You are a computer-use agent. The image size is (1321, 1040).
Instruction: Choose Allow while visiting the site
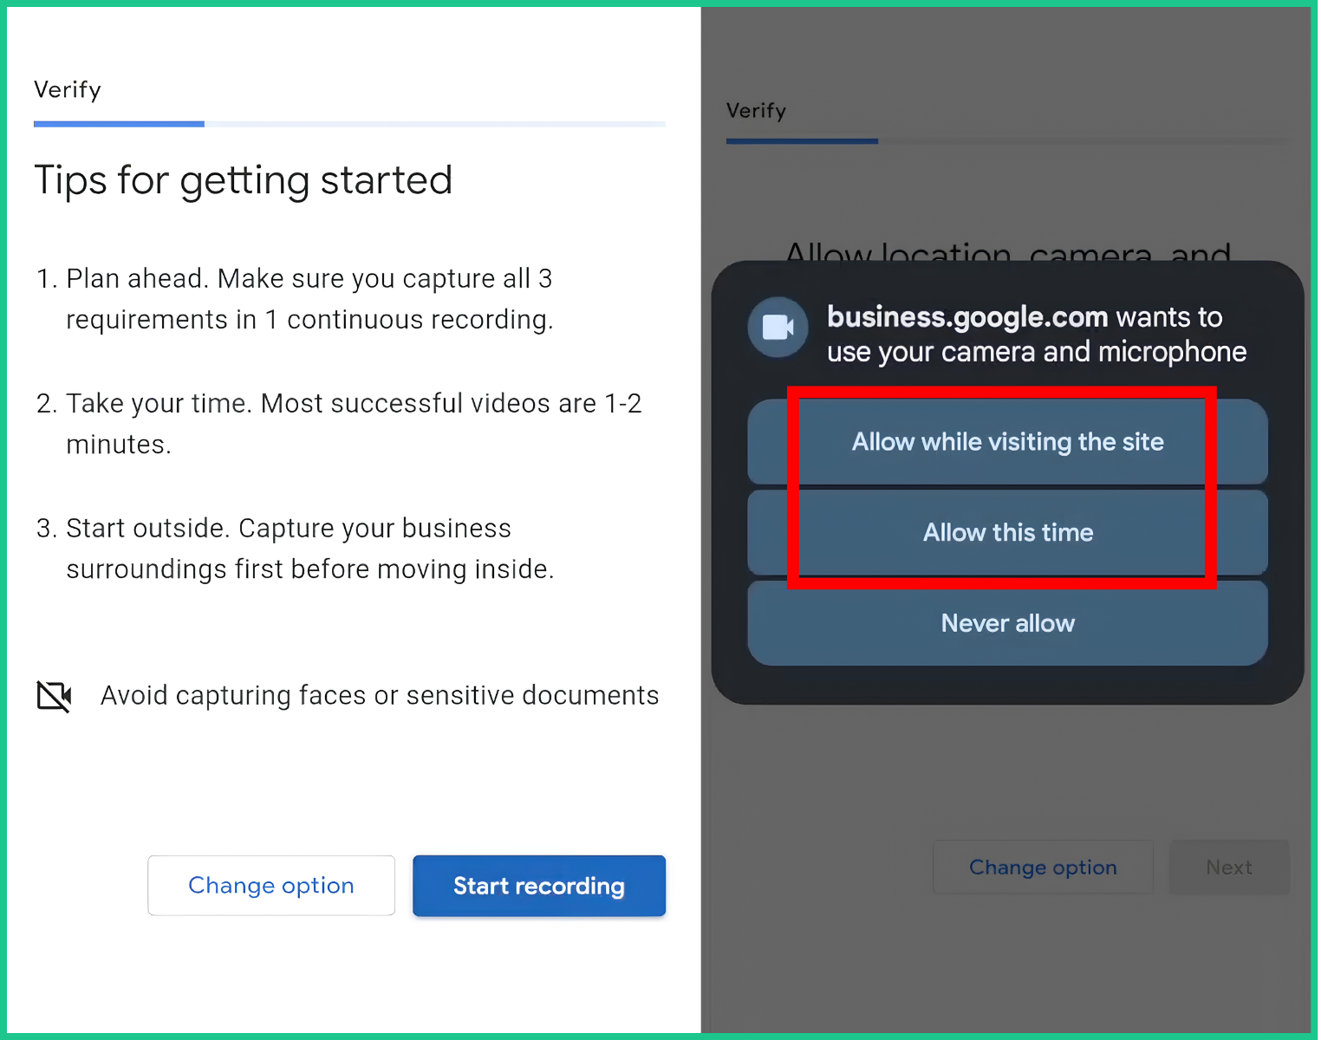point(1007,442)
